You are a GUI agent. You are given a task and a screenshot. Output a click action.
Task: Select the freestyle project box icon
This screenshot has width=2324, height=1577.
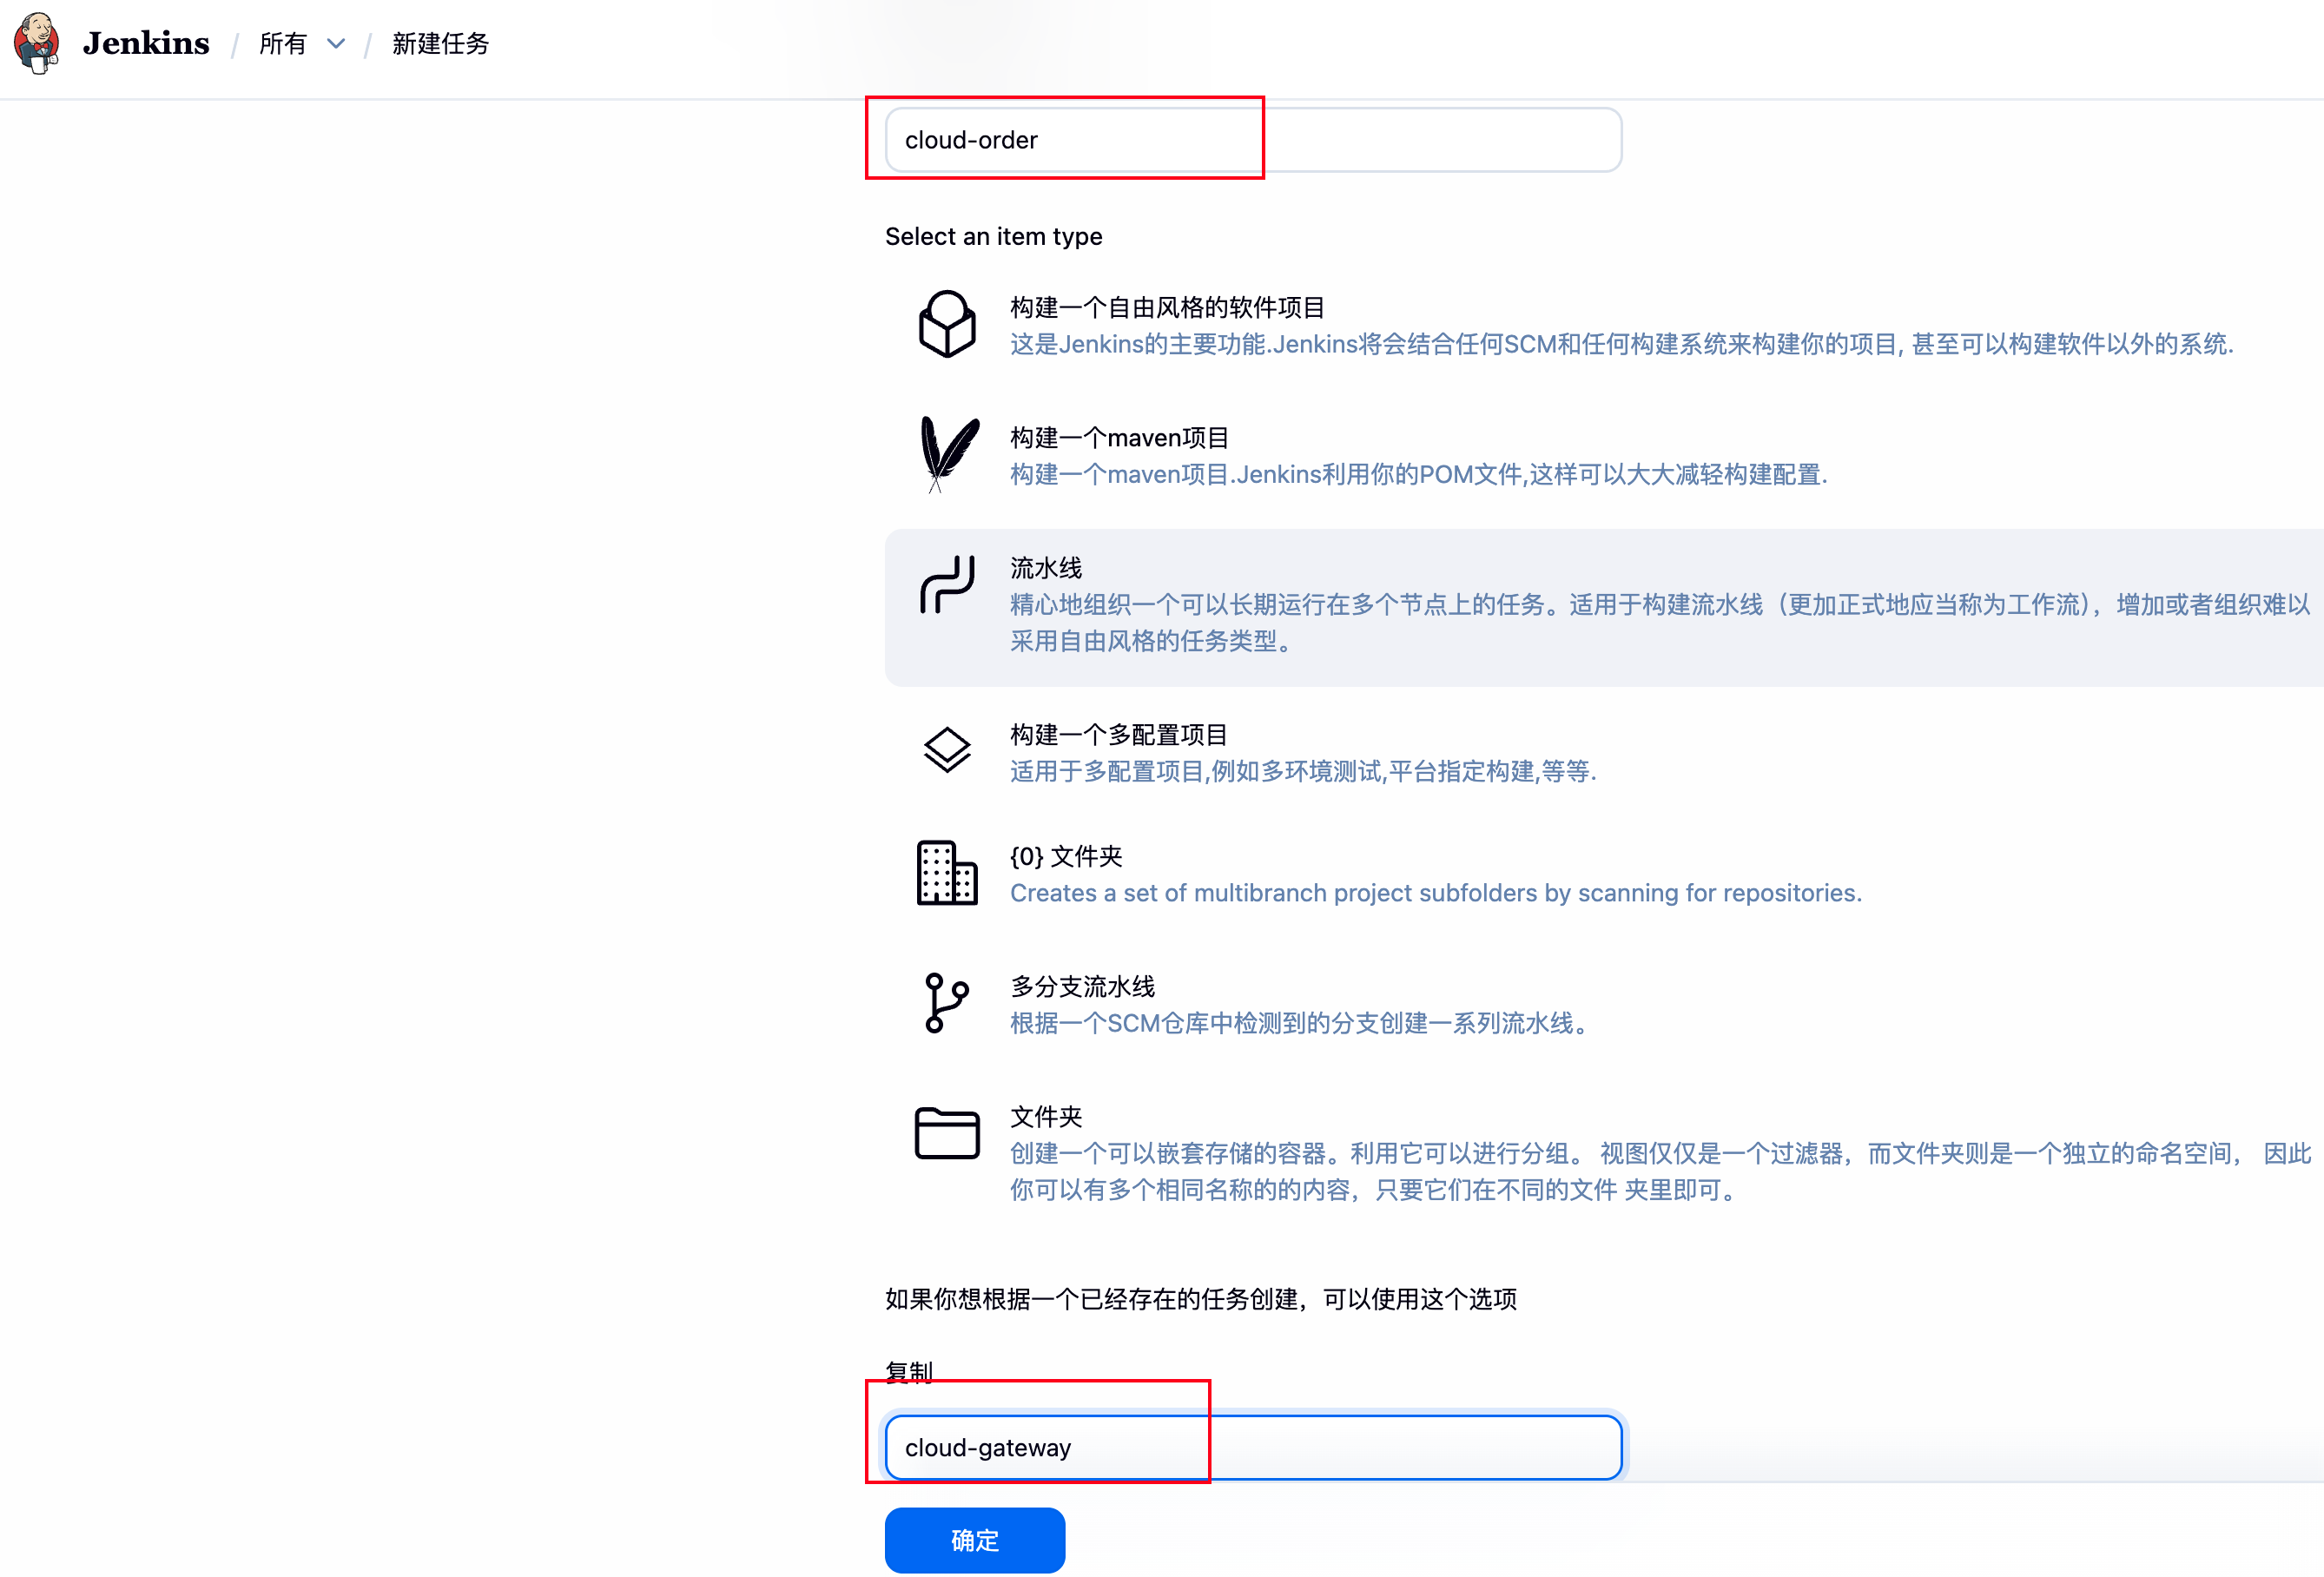pyautogui.click(x=946, y=324)
